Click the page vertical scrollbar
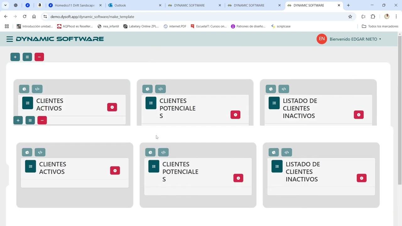The width and height of the screenshot is (402, 226). pos(399,110)
